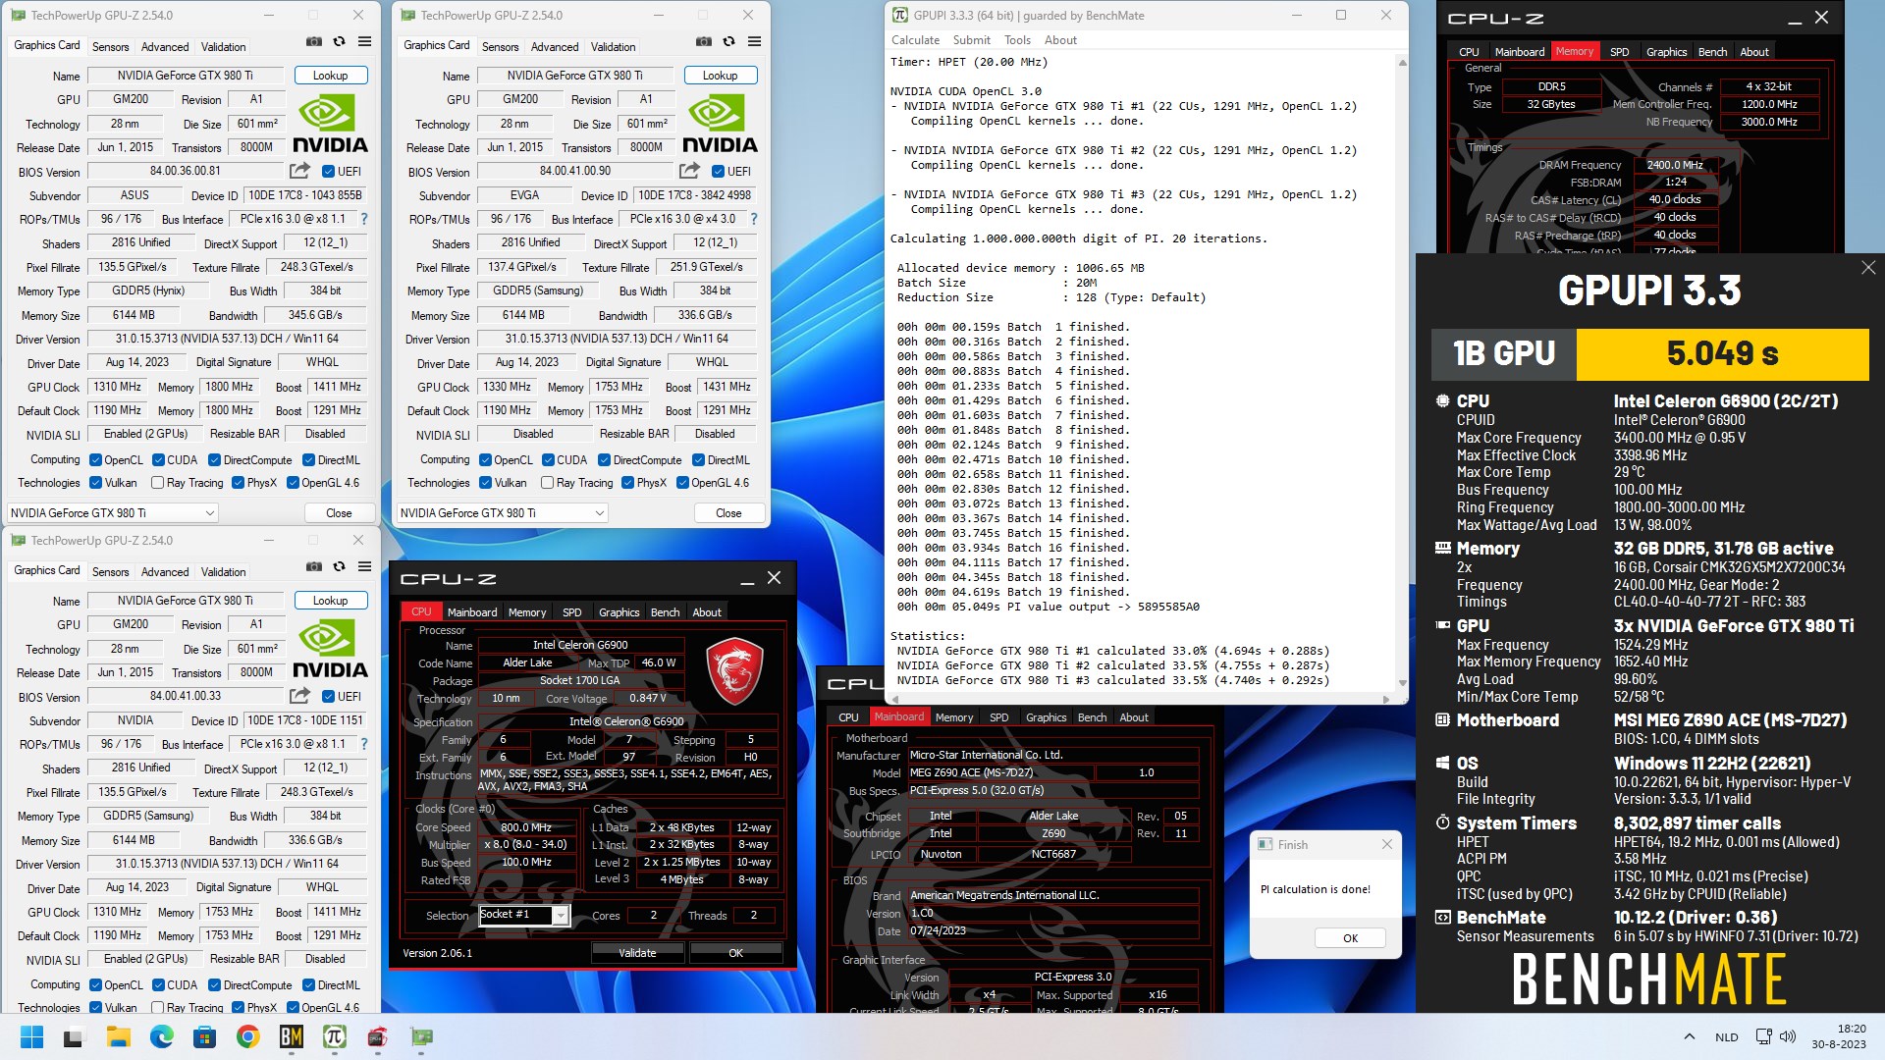The width and height of the screenshot is (1885, 1060).
Task: Open GPU selector dropdown in ASUS GPU-Z window
Action: click(x=112, y=513)
